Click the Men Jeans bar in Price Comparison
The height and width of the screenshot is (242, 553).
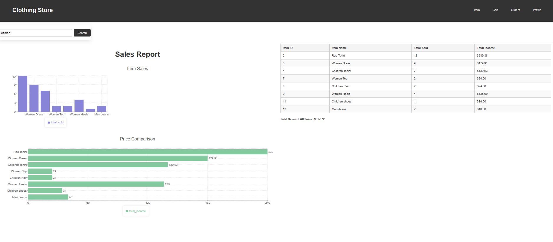[48, 197]
